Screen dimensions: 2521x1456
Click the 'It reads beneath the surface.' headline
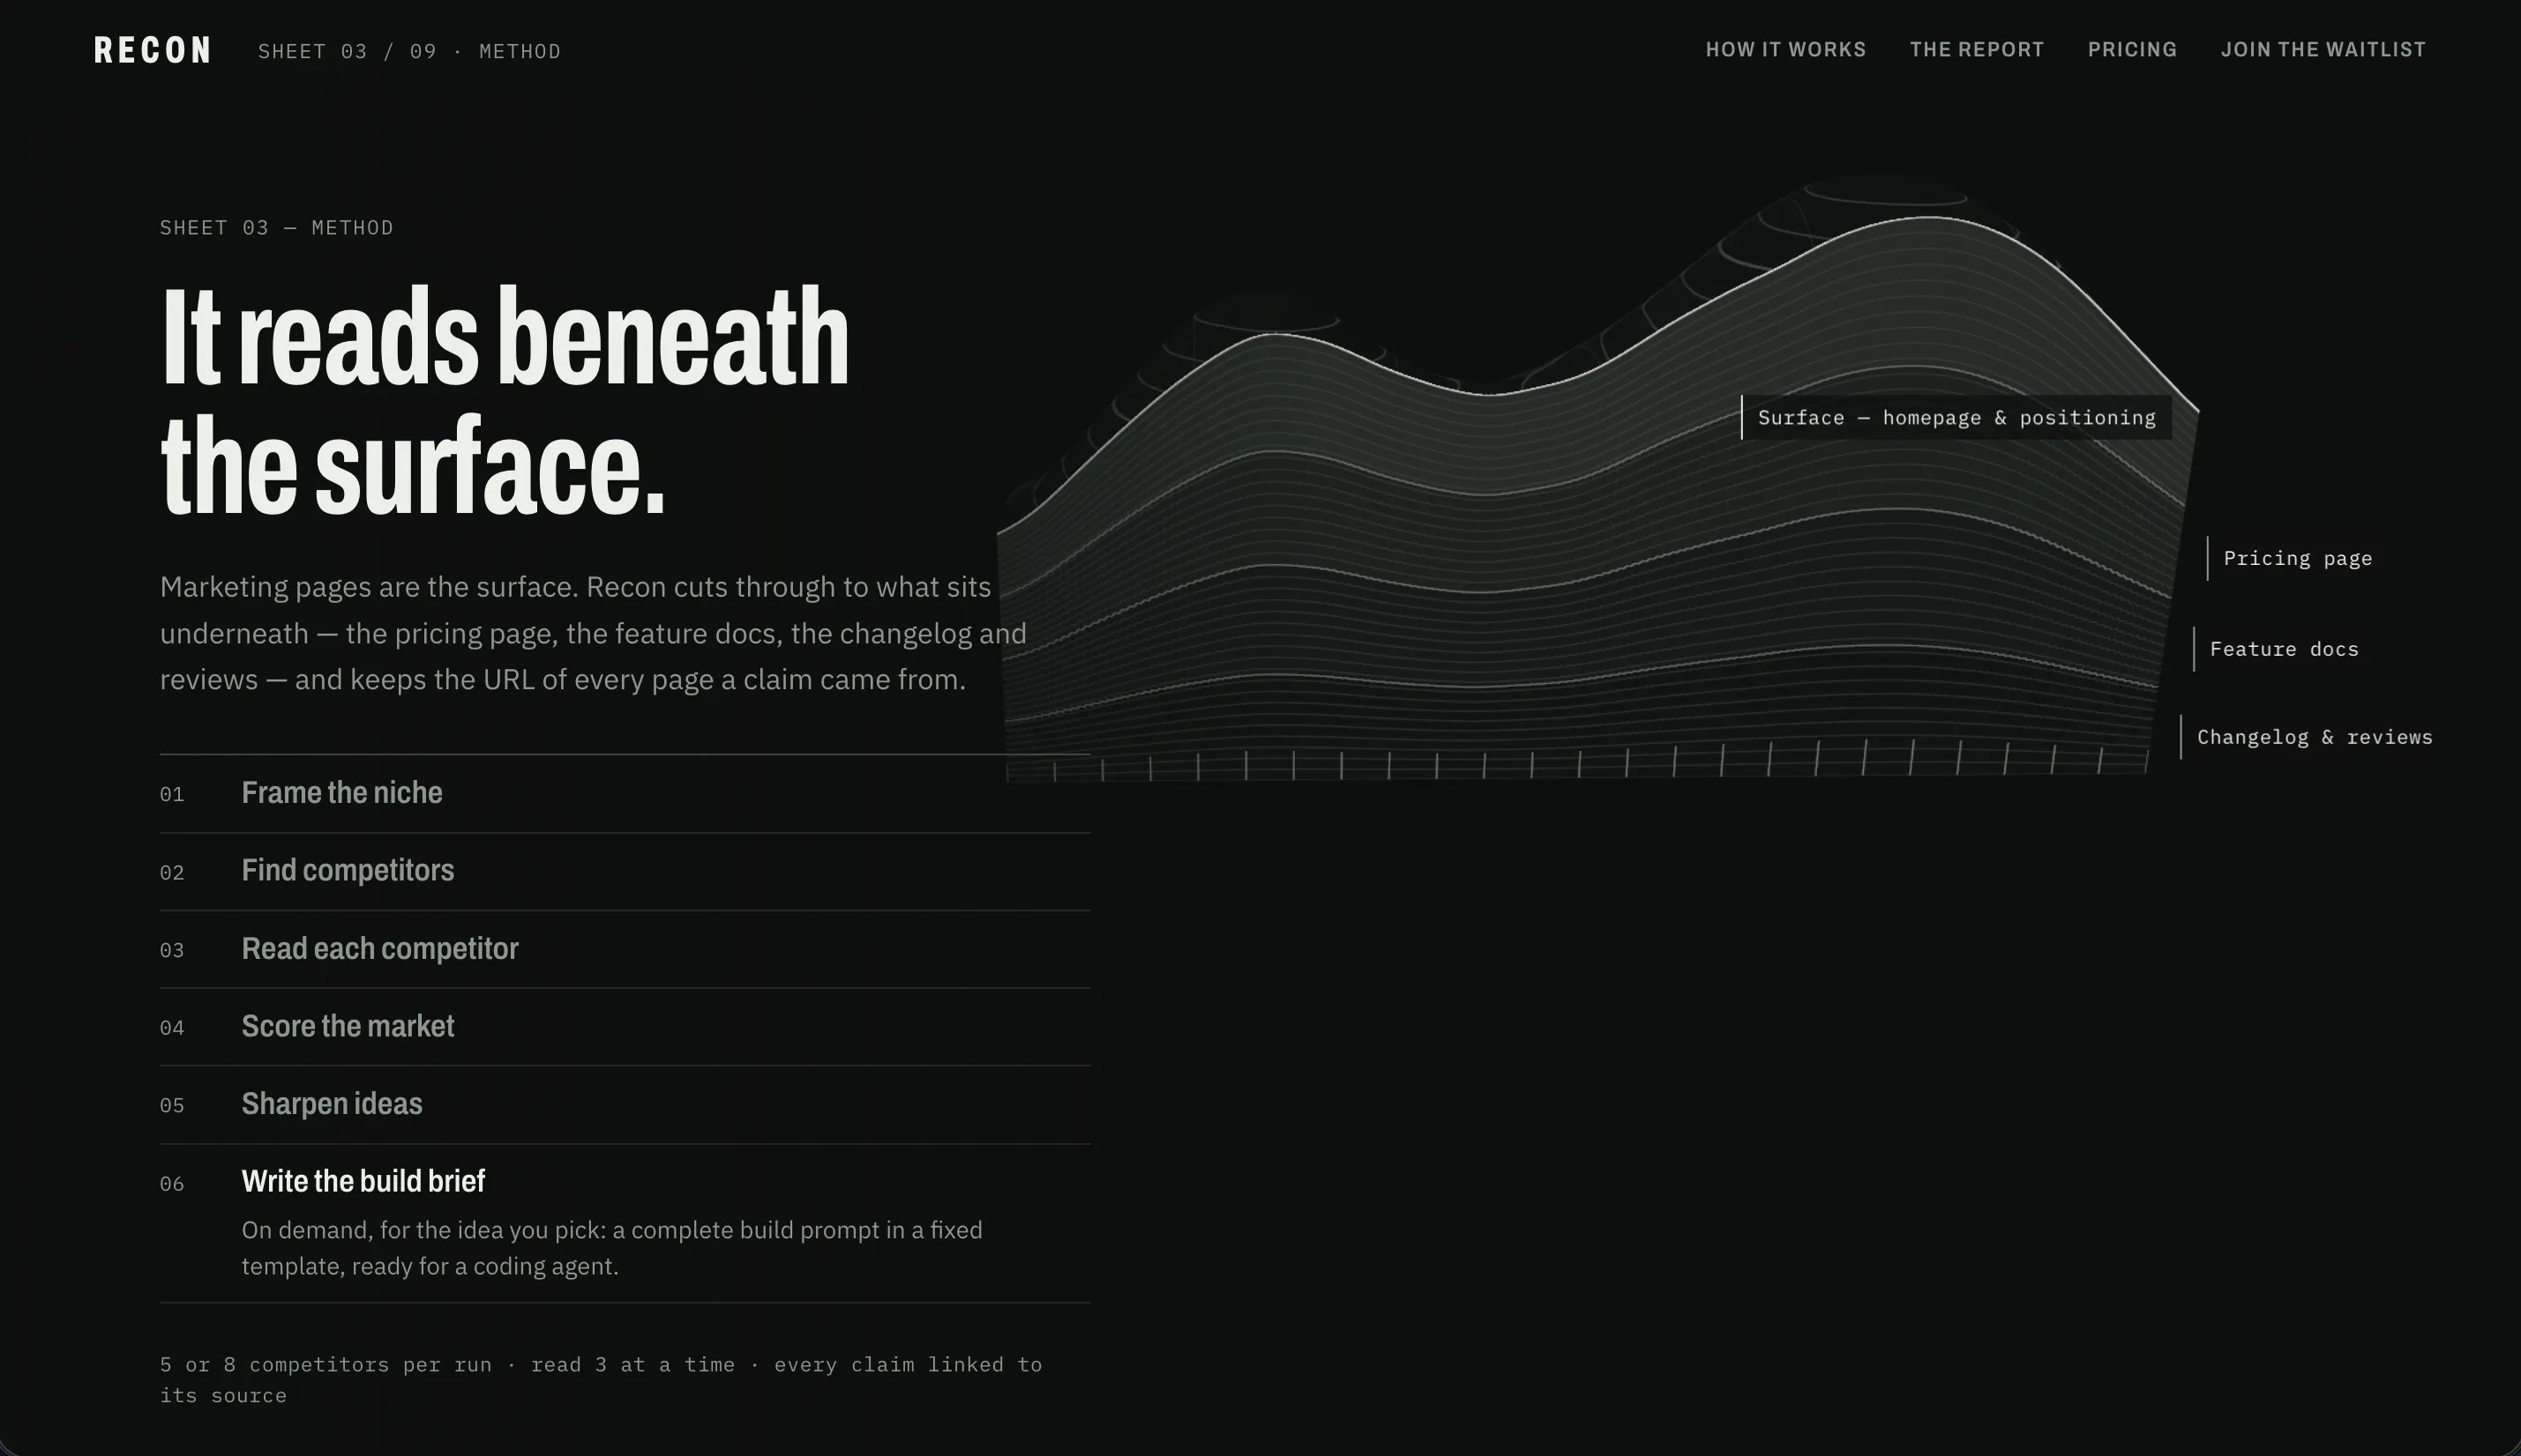coord(505,400)
